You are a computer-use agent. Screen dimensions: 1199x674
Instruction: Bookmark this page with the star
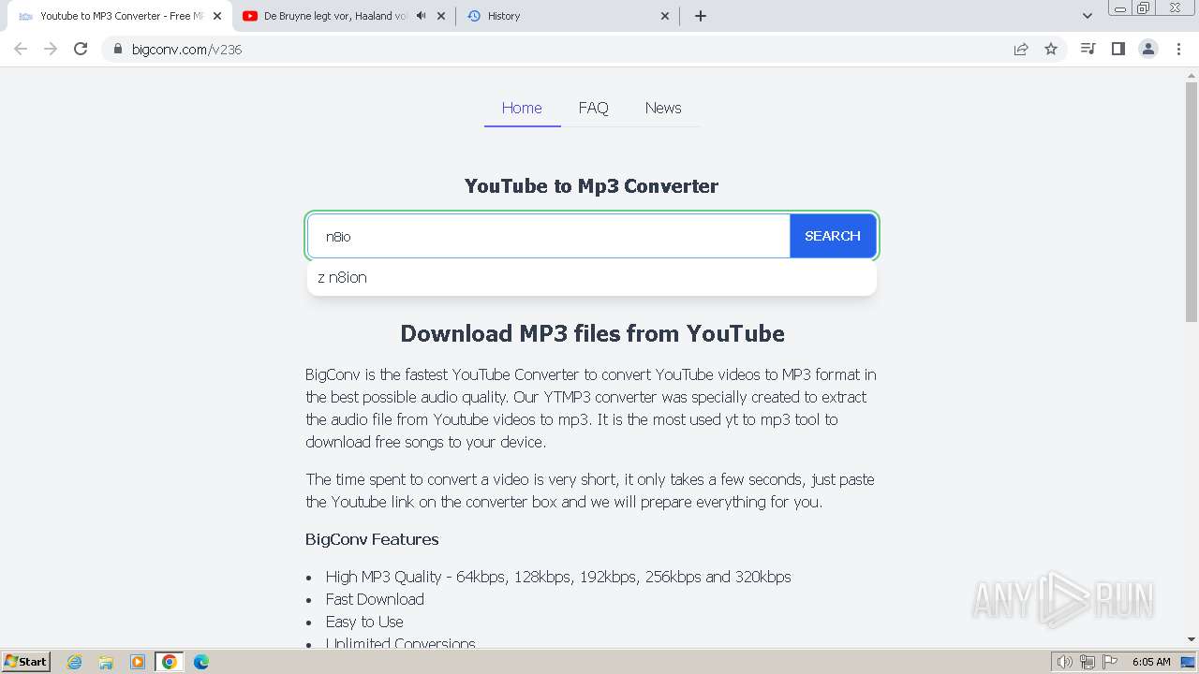[1051, 49]
